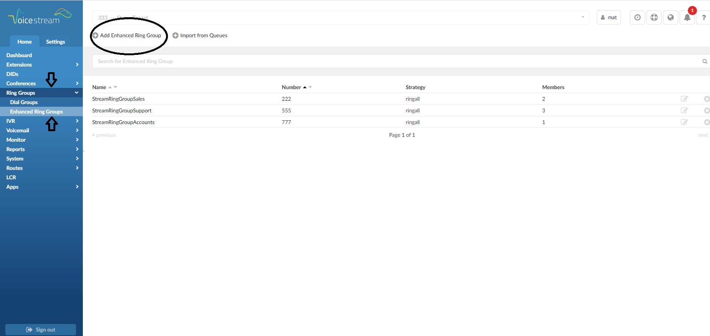The height and width of the screenshot is (336, 710).
Task: Click the globe icon in top toolbar
Action: 670,18
